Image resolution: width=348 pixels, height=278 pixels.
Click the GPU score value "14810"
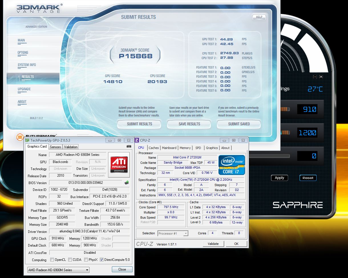pyautogui.click(x=113, y=82)
